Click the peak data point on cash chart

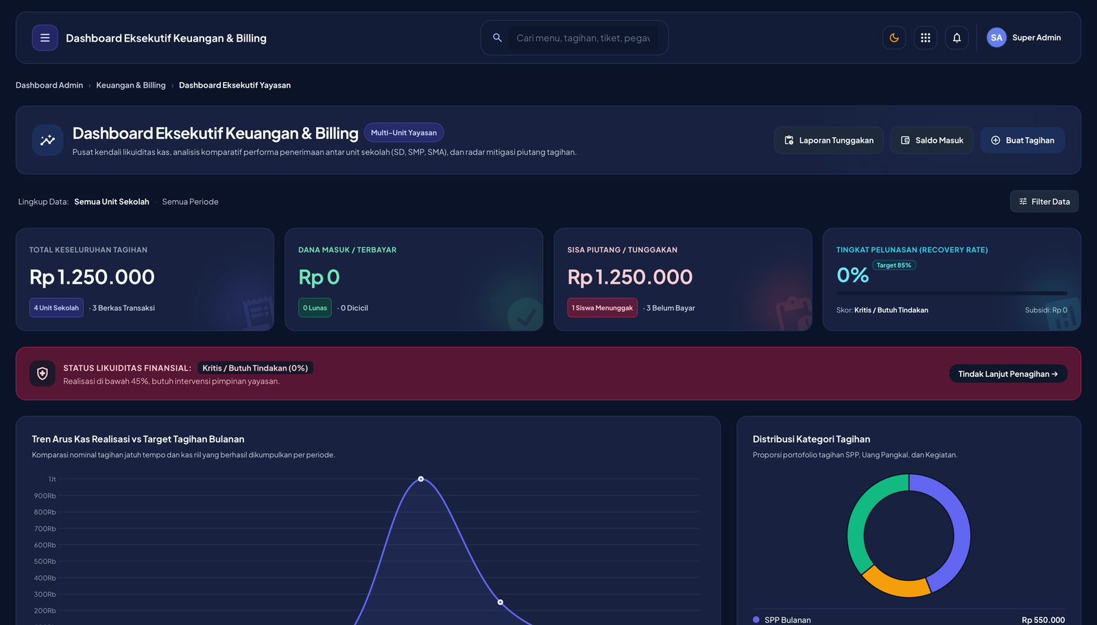point(421,479)
